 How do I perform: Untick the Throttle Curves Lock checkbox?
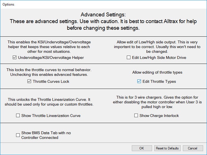29,82
